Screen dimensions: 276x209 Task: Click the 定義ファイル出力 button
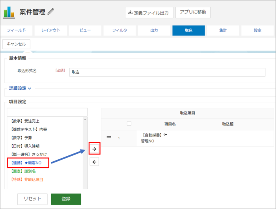pyautogui.click(x=149, y=13)
